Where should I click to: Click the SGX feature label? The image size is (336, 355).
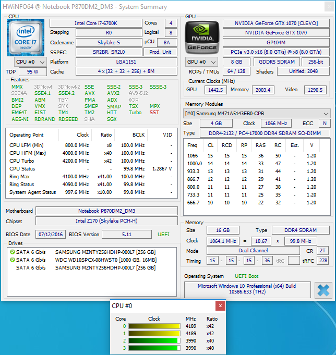(x=112, y=119)
